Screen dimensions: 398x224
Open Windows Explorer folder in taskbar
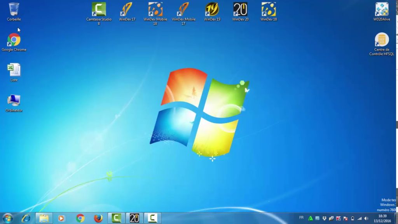click(x=44, y=218)
